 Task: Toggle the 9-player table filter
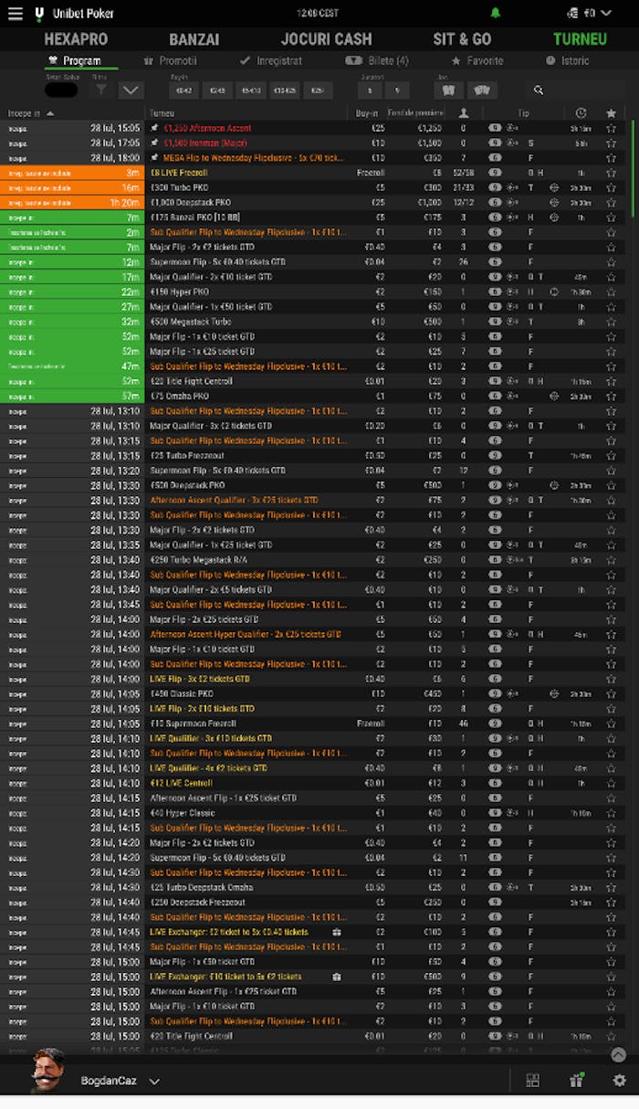(x=396, y=90)
